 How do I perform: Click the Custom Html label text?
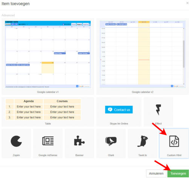coord(174,155)
